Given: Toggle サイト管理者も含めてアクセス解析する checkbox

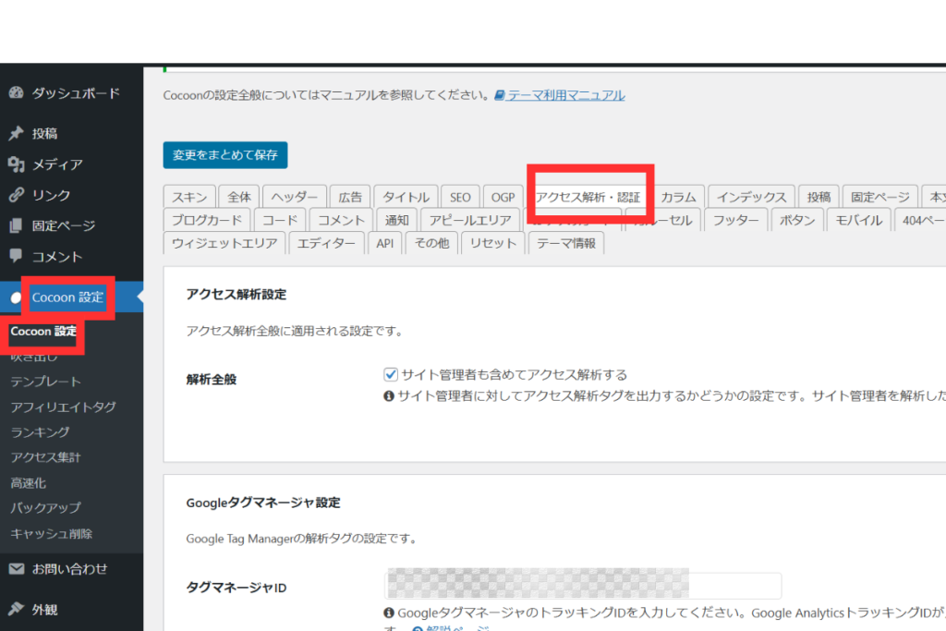Looking at the screenshot, I should 391,374.
